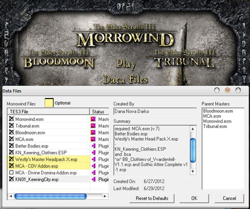Select MCA.esm in Parent Masters list
The height and width of the screenshot is (209, 250).
click(212, 116)
